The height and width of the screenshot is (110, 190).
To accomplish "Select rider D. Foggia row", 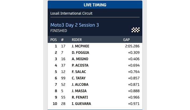I will [95, 52].
